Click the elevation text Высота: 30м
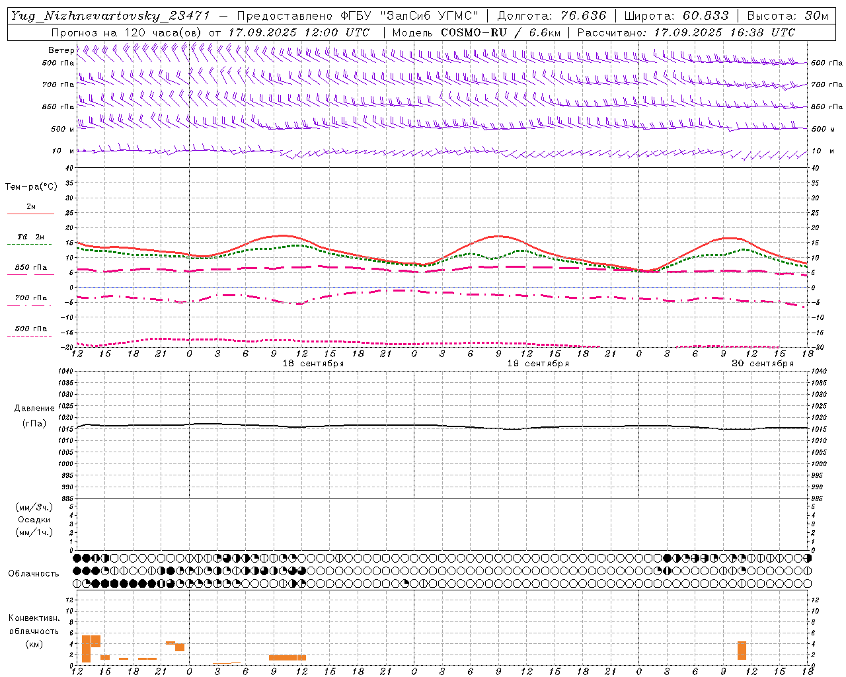846x677 pixels. tap(787, 16)
